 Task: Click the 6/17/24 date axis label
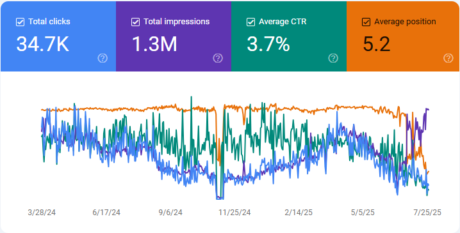coord(106,213)
